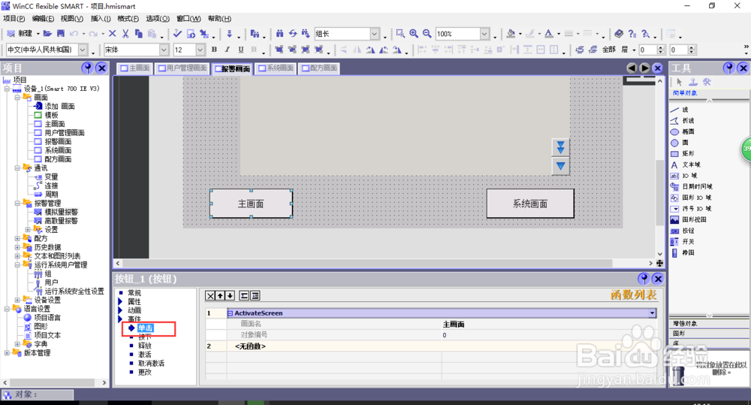751x405 pixels.
Task: Click the horizontal scrollbar of screen editor
Action: [x=366, y=263]
